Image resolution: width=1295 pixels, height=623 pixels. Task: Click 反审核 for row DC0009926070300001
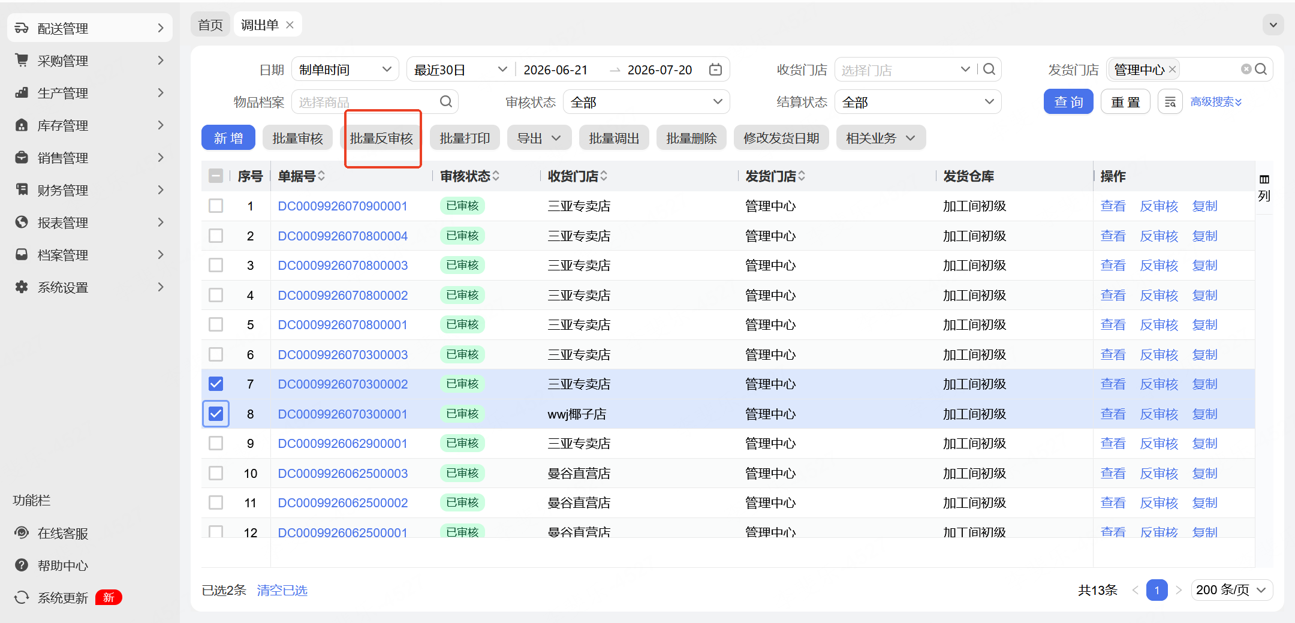pos(1158,414)
